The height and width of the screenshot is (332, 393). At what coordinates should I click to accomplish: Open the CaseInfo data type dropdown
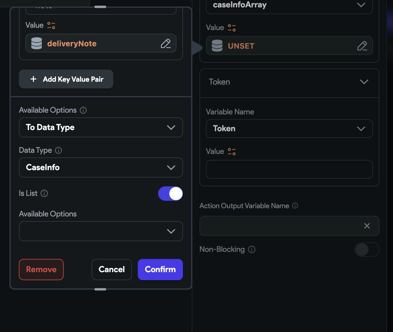point(101,167)
